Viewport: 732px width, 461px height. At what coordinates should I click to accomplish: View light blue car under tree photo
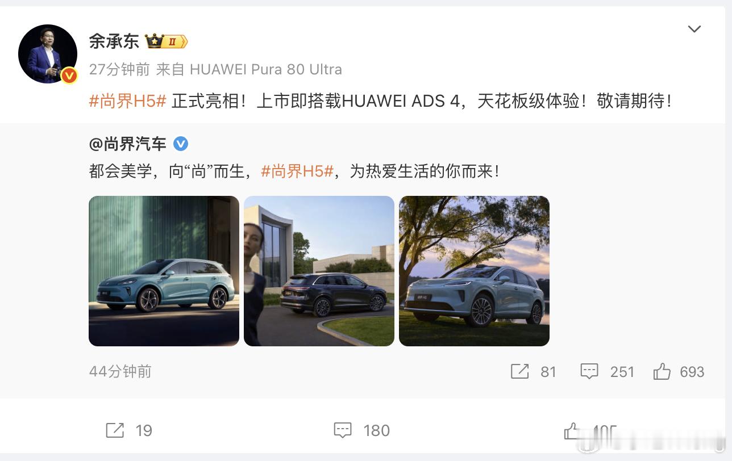[x=474, y=271]
